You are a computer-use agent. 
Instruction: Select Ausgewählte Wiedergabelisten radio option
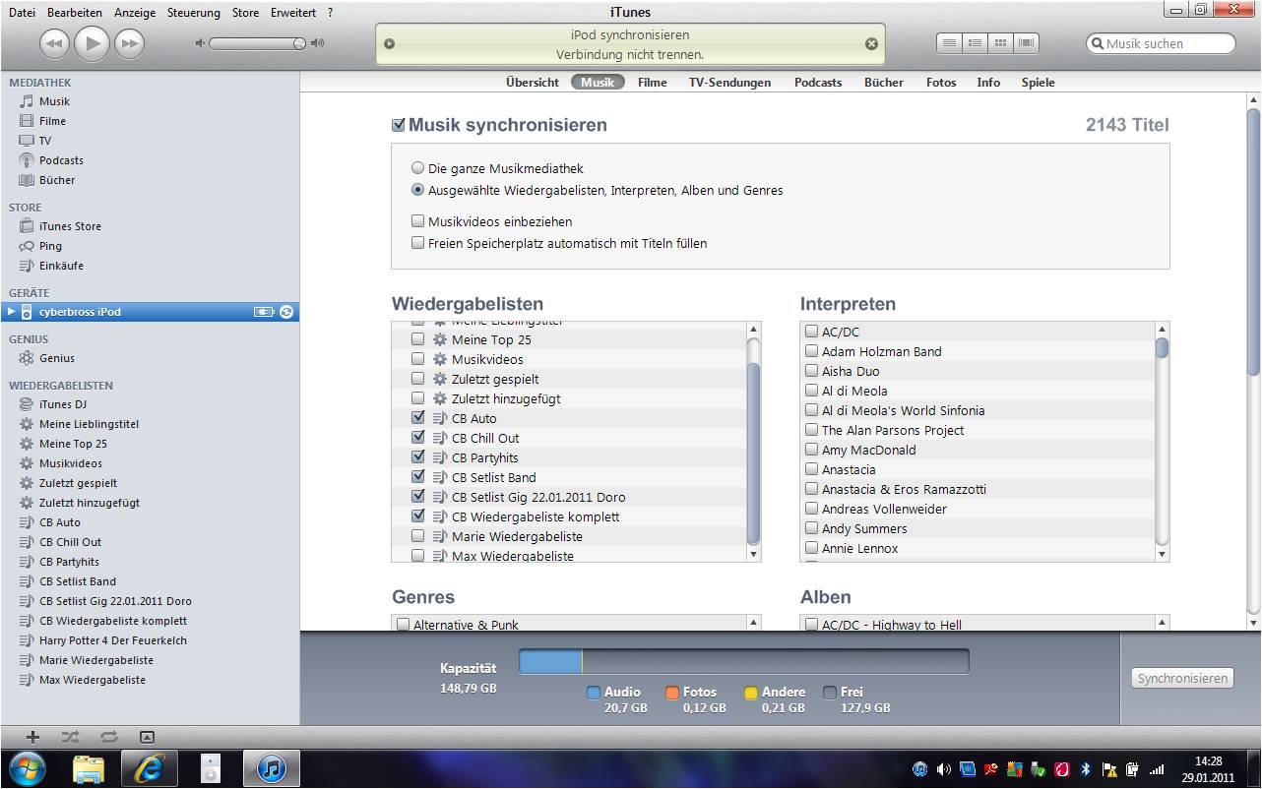coord(418,190)
